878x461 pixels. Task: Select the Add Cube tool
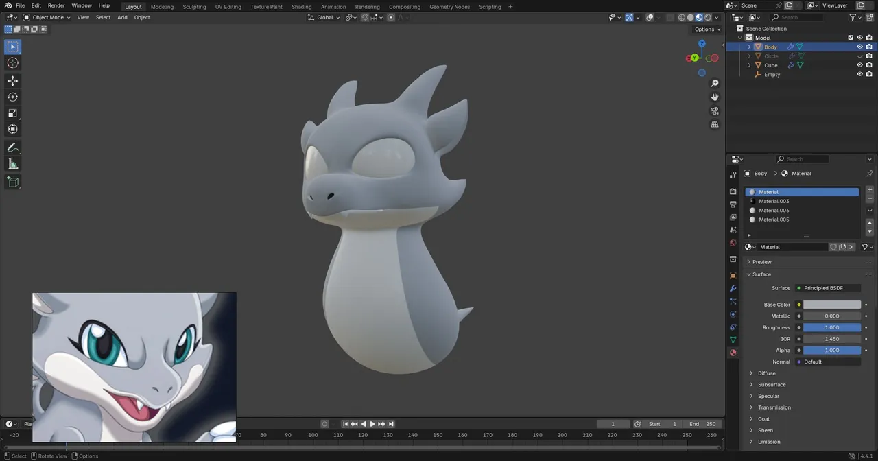coord(13,182)
